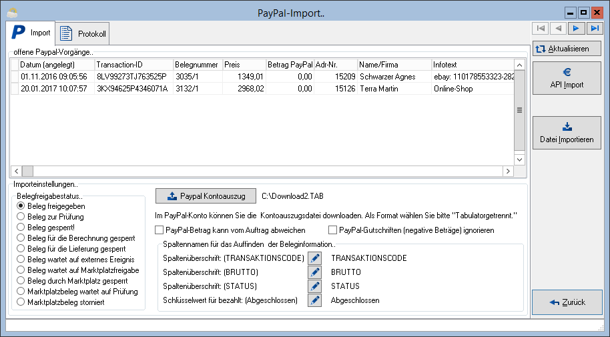Click horizontal scroll right arrow
This screenshot has width=610, height=337.
point(508,171)
